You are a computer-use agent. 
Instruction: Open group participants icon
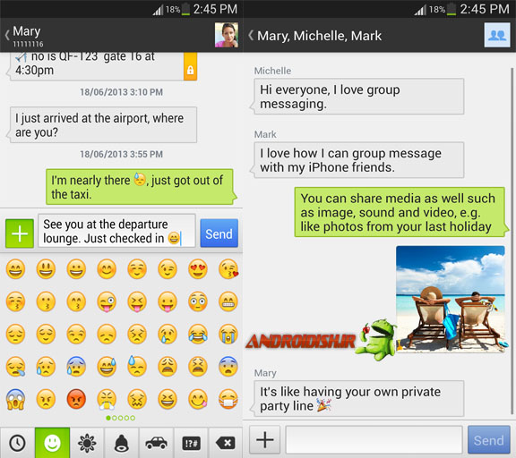[x=497, y=35]
